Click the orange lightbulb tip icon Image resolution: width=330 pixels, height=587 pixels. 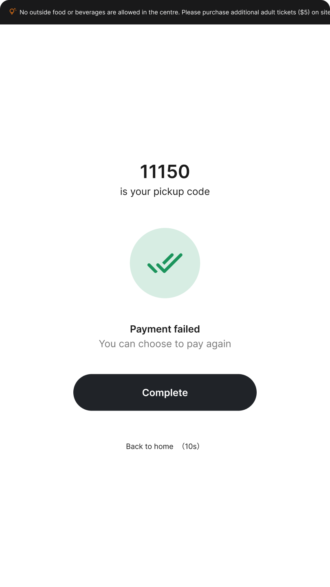point(13,12)
